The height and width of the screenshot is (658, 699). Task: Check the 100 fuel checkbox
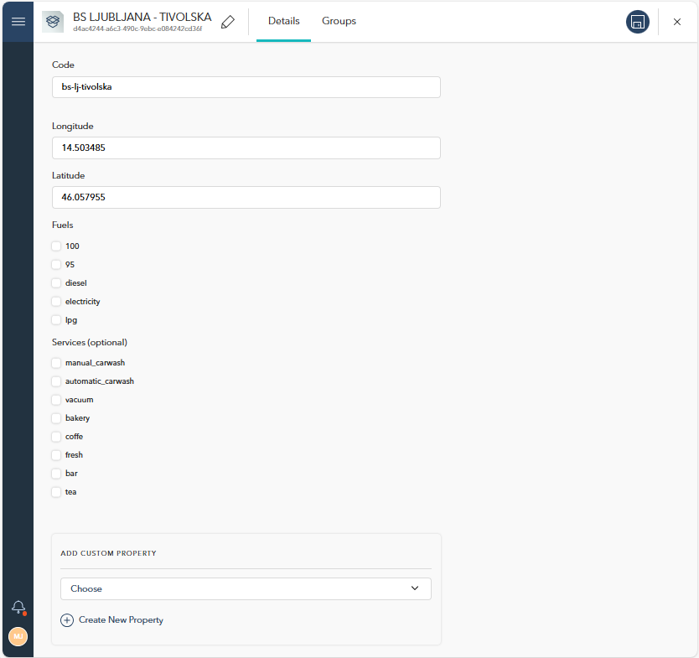tap(56, 246)
